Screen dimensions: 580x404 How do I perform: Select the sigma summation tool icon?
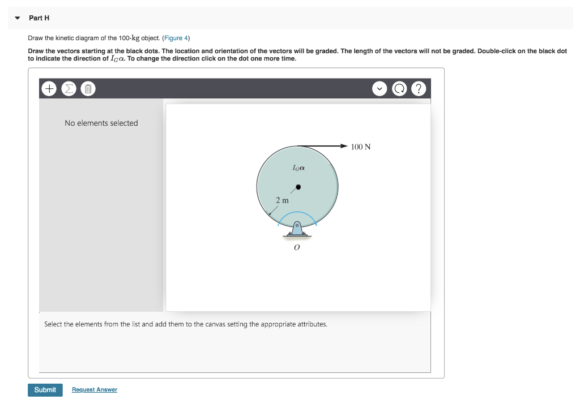coord(68,88)
